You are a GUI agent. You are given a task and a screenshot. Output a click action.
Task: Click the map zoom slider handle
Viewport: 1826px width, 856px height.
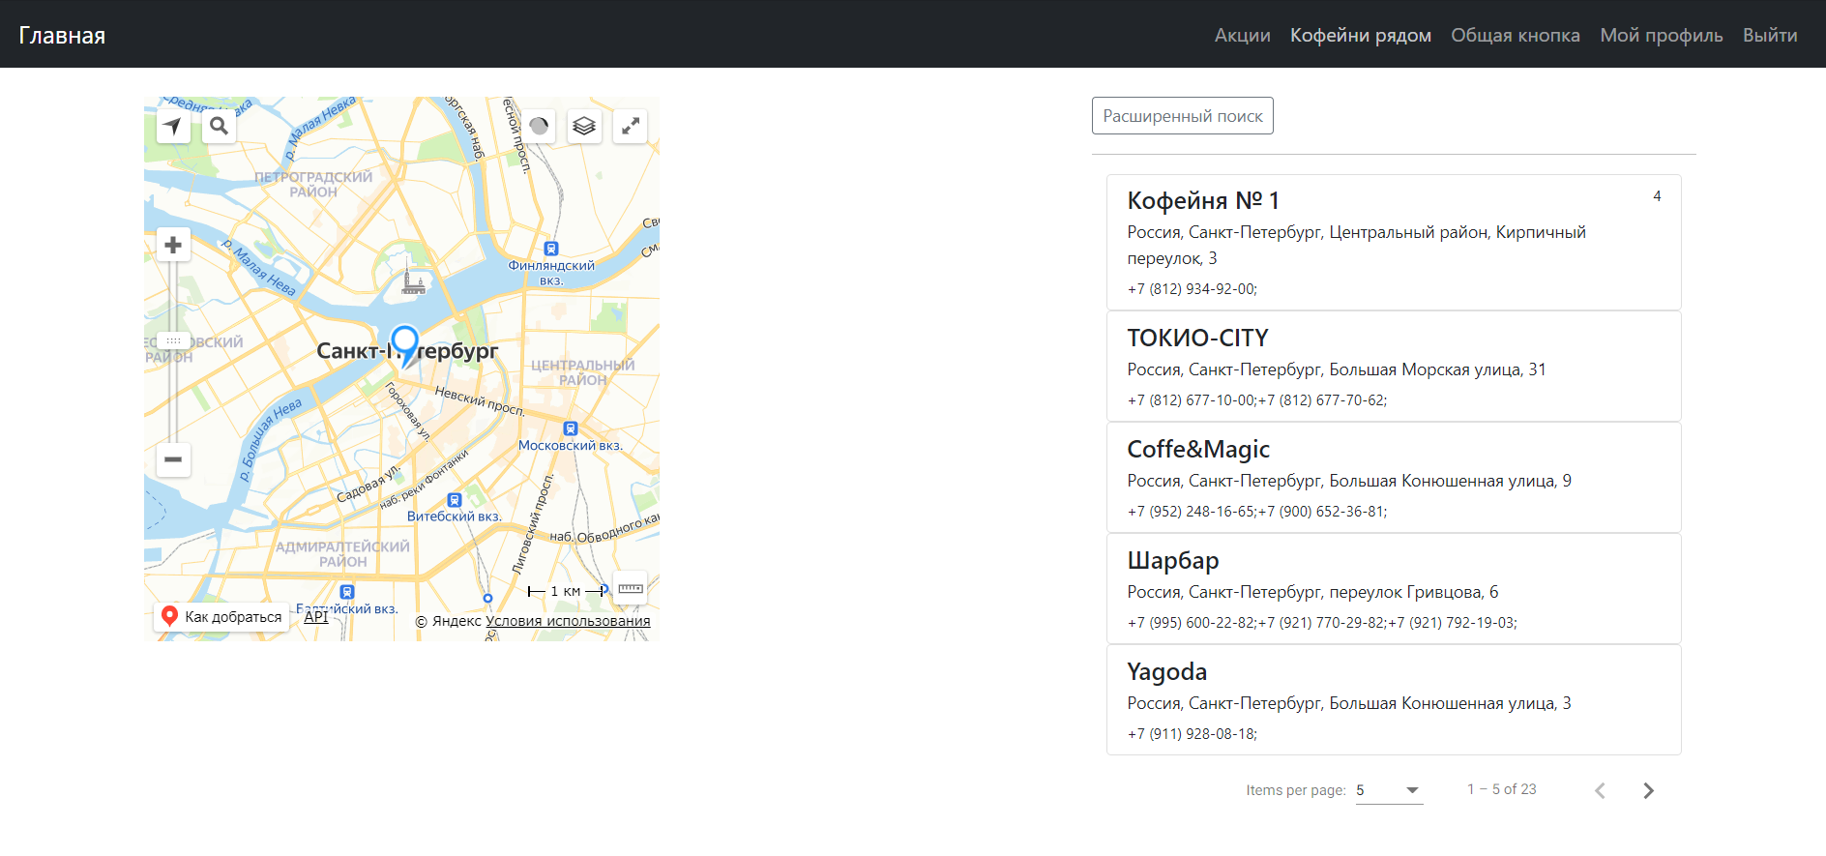coord(173,340)
